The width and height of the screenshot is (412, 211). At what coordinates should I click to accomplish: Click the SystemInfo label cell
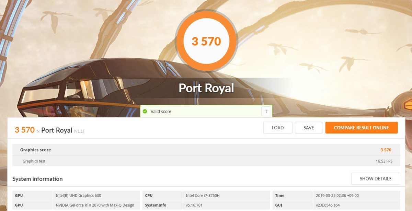click(162, 205)
